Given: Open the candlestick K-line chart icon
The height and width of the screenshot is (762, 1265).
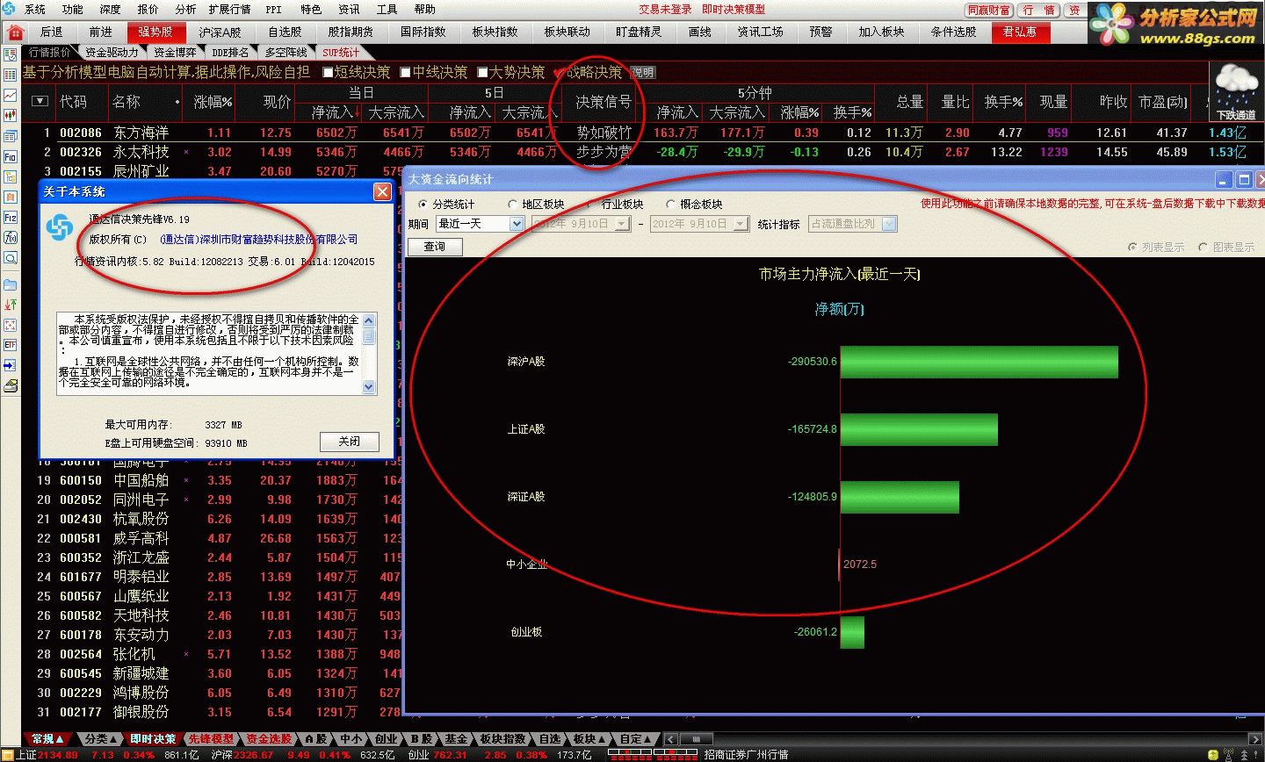Looking at the screenshot, I should click(11, 115).
